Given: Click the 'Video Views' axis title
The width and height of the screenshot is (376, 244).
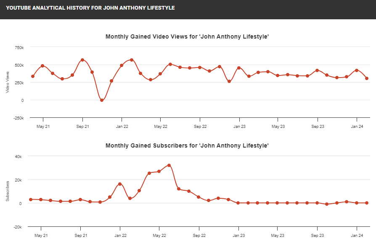Looking at the screenshot, I should 8,82.
